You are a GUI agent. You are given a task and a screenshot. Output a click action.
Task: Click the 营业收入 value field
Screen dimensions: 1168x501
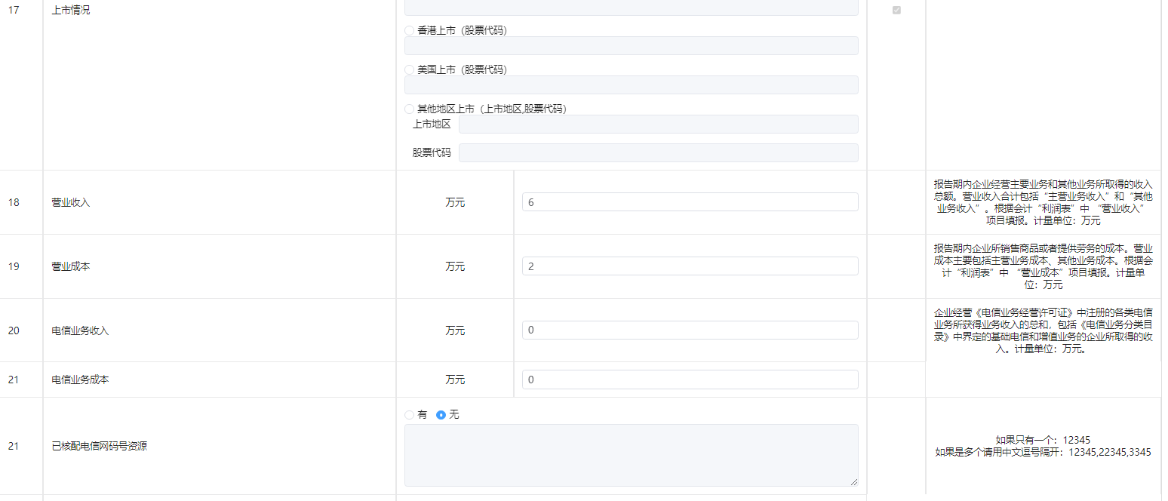[x=690, y=202]
